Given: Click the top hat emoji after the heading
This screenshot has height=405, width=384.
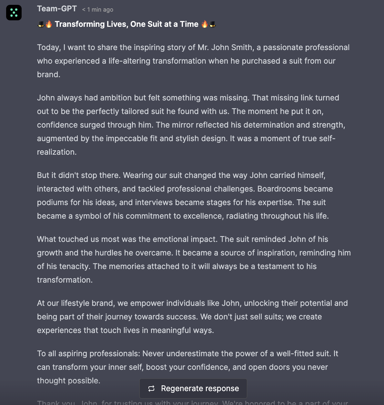Looking at the screenshot, I should tap(212, 24).
